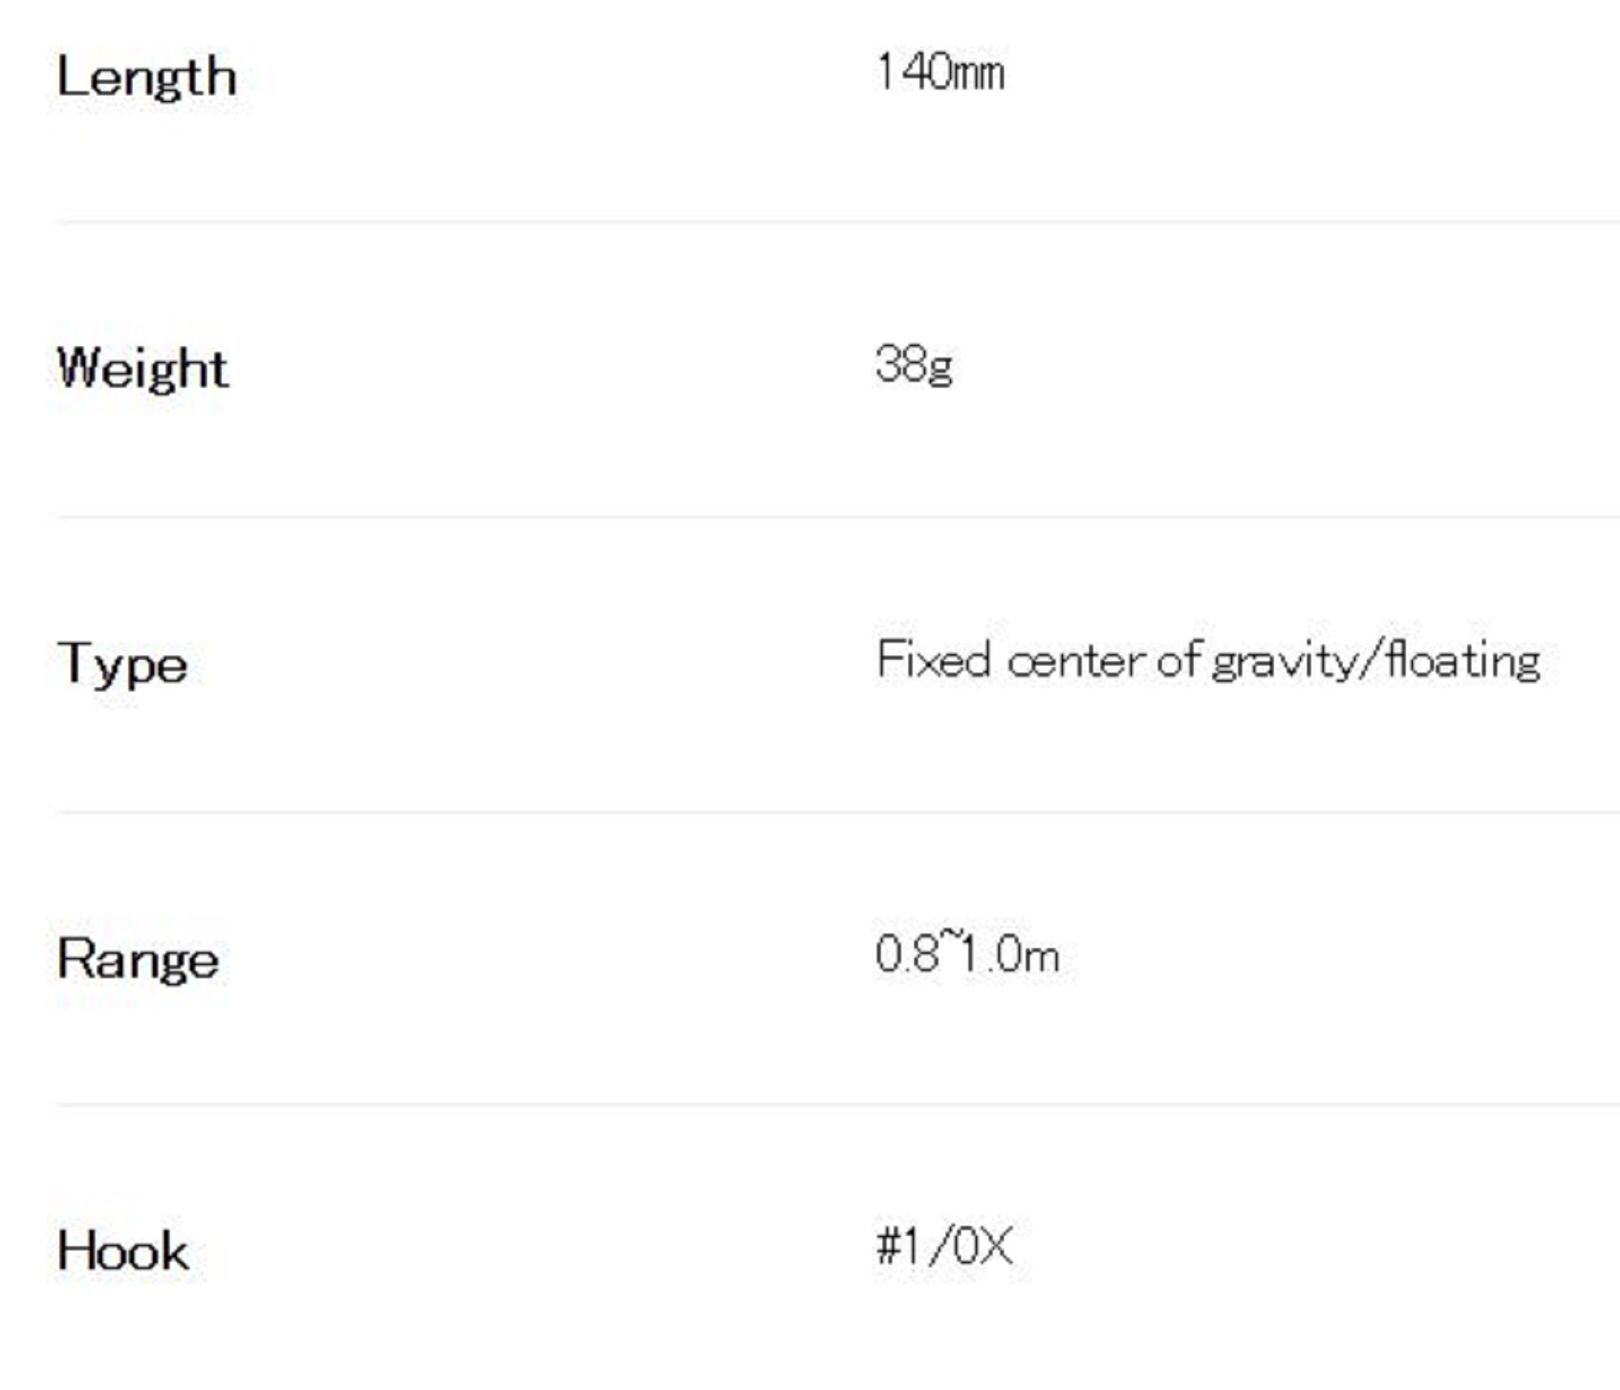This screenshot has width=1620, height=1390.
Task: Select the 140mm length value
Action: pos(940,73)
